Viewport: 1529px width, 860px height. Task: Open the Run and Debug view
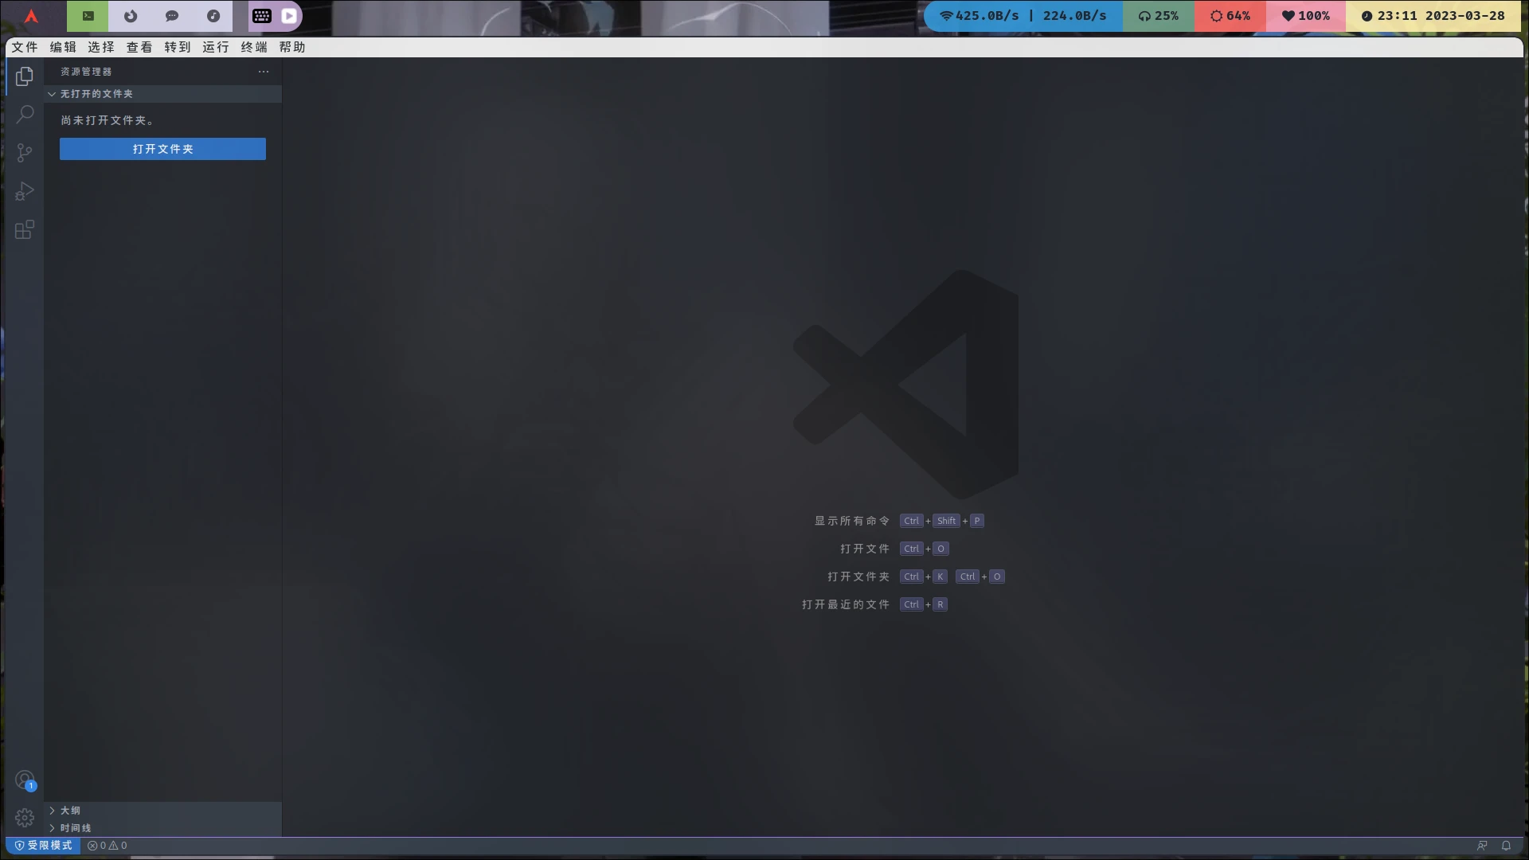(x=24, y=191)
